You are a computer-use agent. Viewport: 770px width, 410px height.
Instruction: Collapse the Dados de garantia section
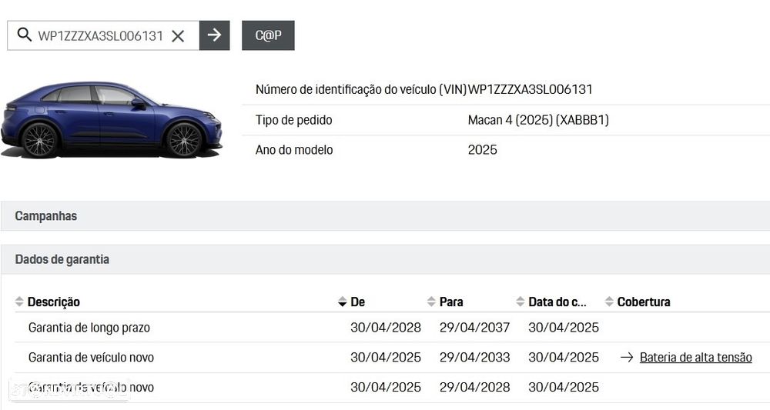(385, 259)
